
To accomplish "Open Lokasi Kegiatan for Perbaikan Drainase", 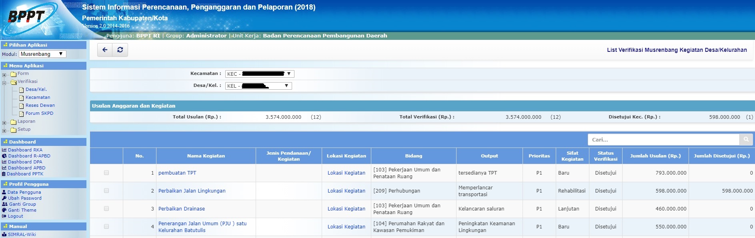I will 346,208.
